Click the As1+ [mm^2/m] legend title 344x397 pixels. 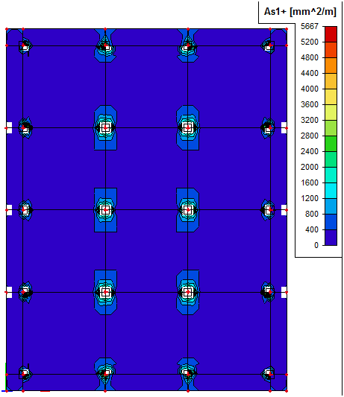[x=300, y=12]
